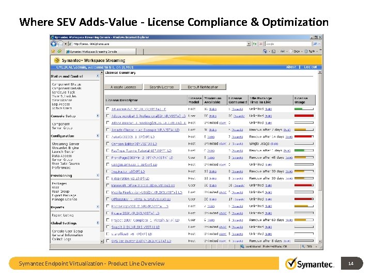
Task: Click the search magnifier icon beside Google box
Action: pyautogui.click(x=315, y=44)
